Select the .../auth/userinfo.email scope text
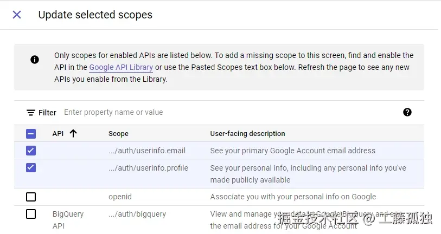This screenshot has width=441, height=234. click(146, 151)
